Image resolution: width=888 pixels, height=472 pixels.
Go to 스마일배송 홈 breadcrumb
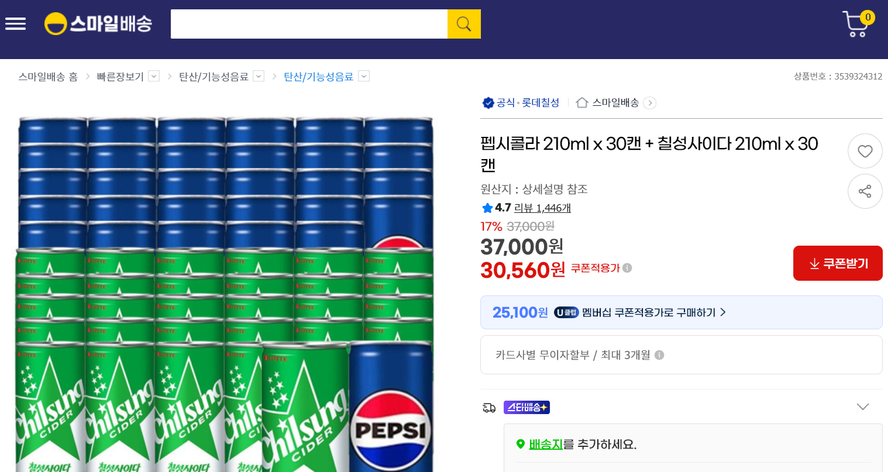(48, 77)
